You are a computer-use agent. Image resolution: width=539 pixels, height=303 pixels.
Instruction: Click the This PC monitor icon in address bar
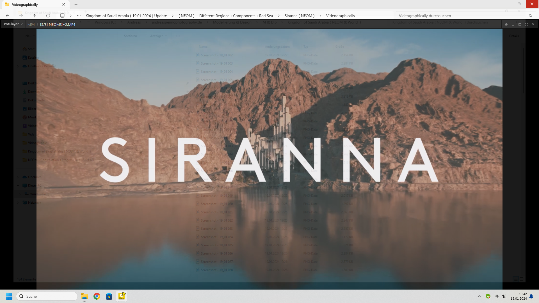pyautogui.click(x=62, y=16)
